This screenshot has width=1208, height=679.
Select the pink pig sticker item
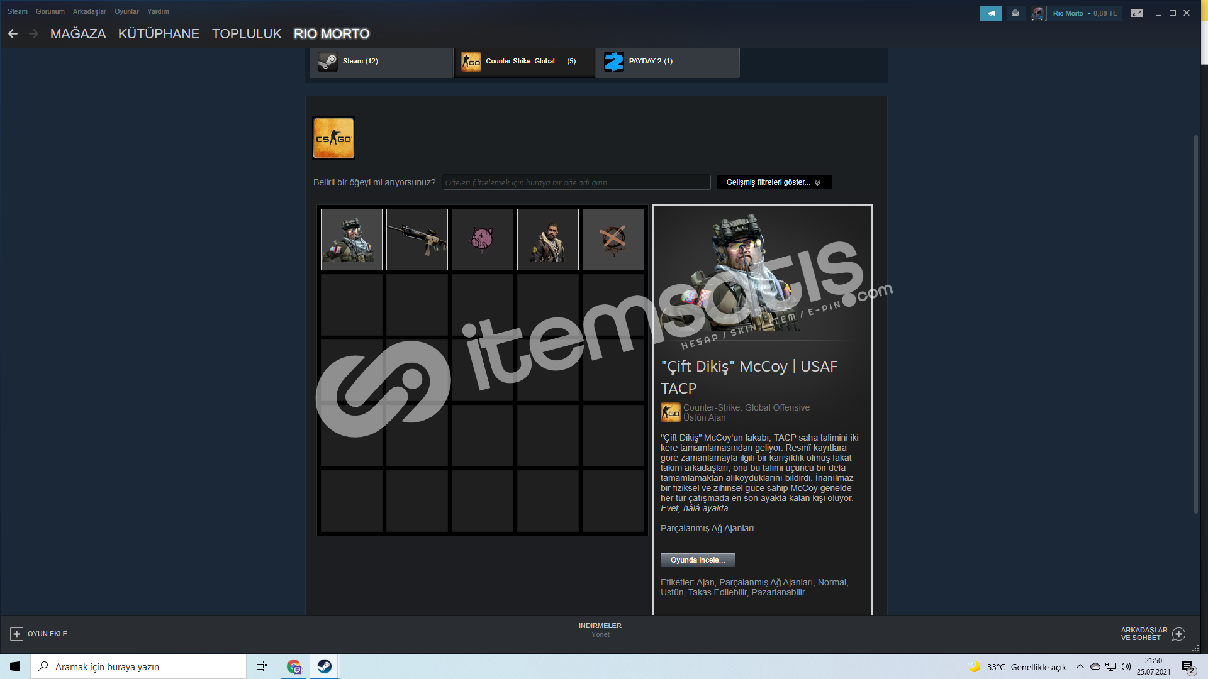point(483,240)
